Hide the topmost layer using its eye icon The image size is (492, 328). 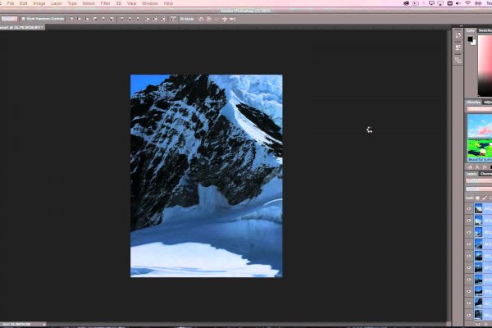(469, 209)
